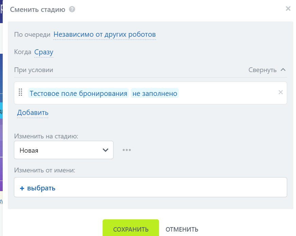Click the plus icon before выбрать

pos(22,188)
